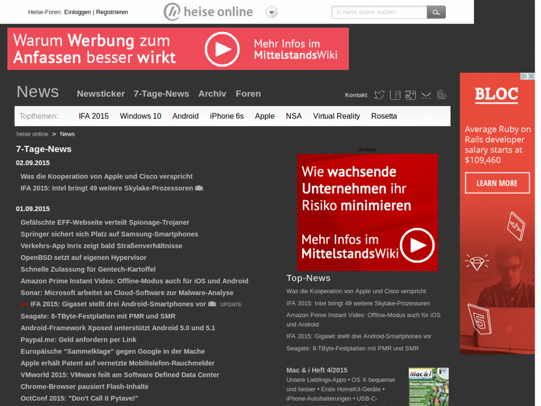This screenshot has height=406, width=541.
Task: Click the News breadcrumb
Action: click(67, 134)
